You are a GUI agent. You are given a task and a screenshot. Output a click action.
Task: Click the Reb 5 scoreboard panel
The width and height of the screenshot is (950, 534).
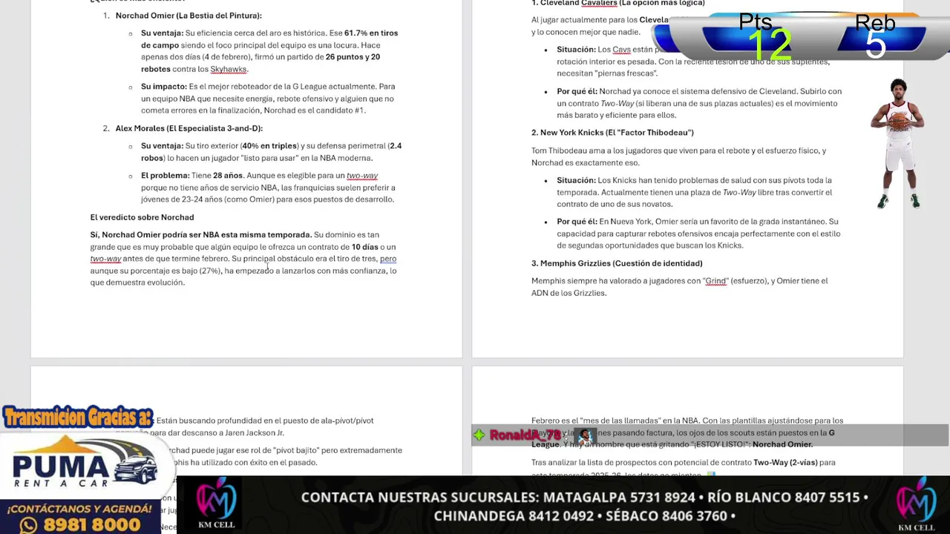[881, 38]
